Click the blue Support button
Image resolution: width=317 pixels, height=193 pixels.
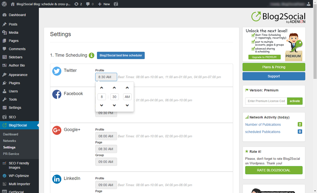coord(274,76)
